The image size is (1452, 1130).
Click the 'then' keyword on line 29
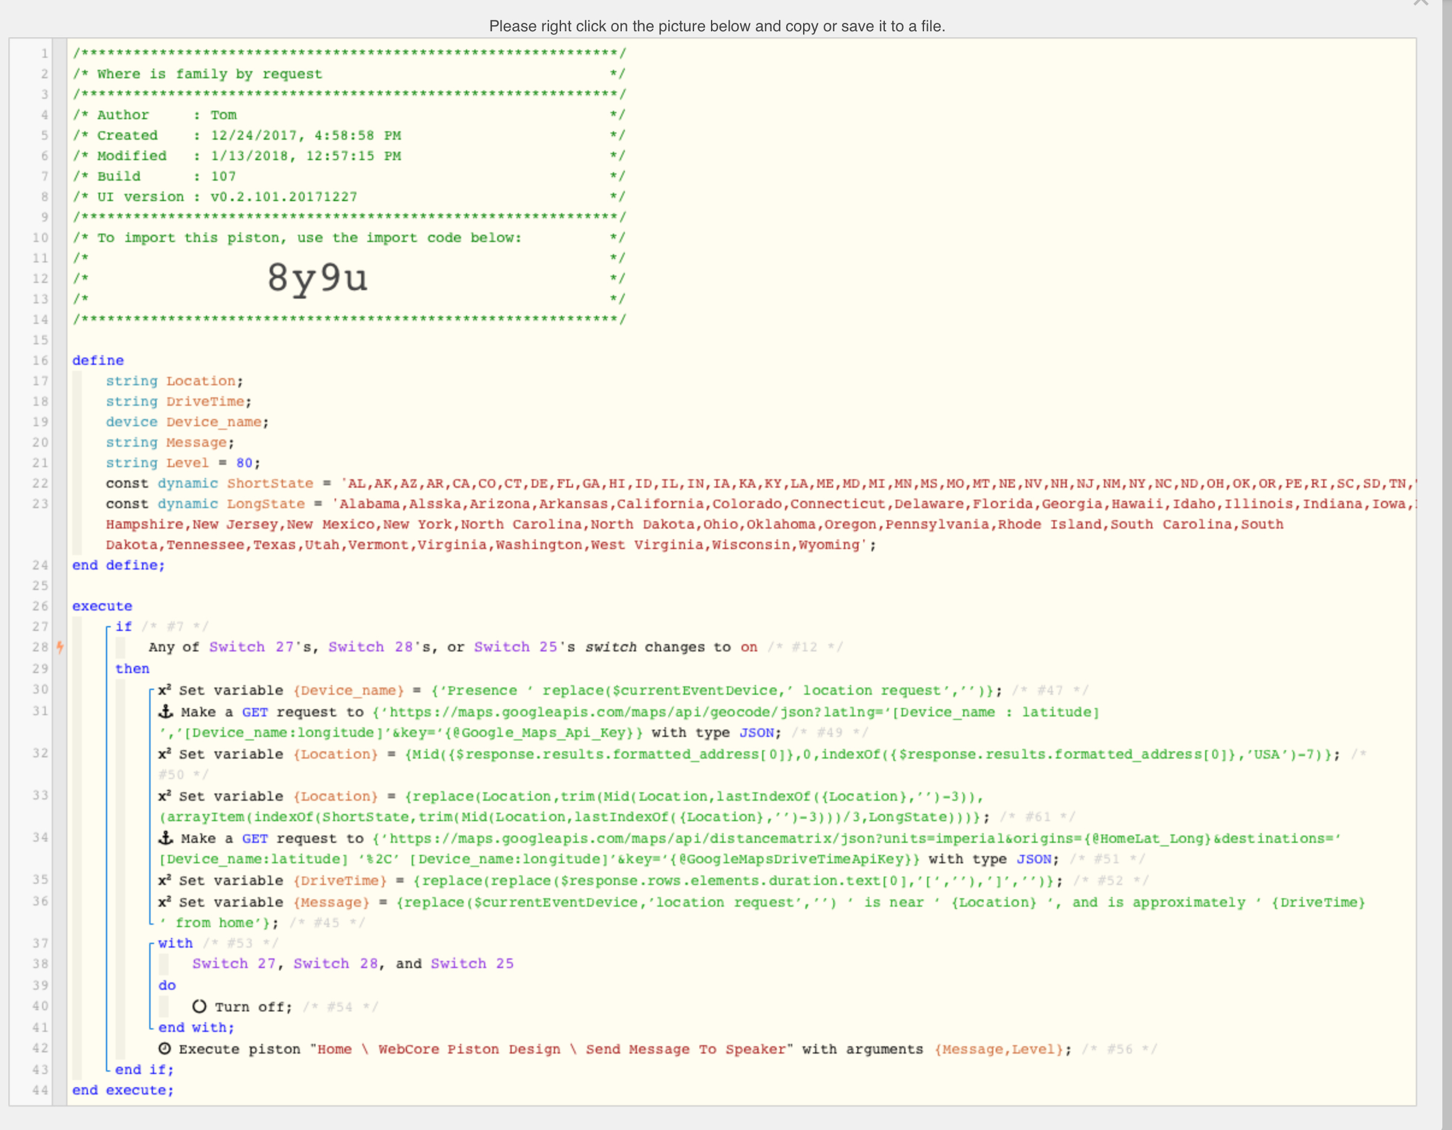pos(132,669)
